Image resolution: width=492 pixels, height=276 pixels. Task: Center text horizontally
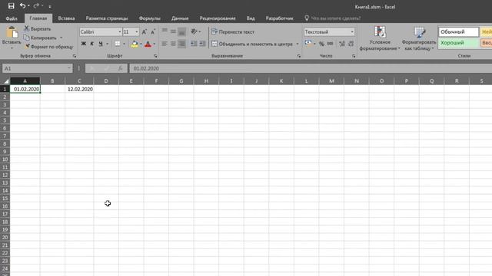(x=173, y=44)
